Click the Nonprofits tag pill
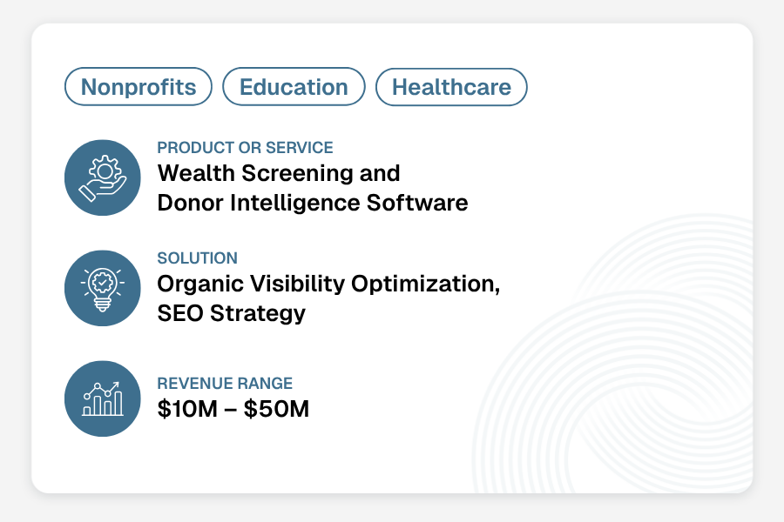This screenshot has width=784, height=522. click(x=138, y=87)
